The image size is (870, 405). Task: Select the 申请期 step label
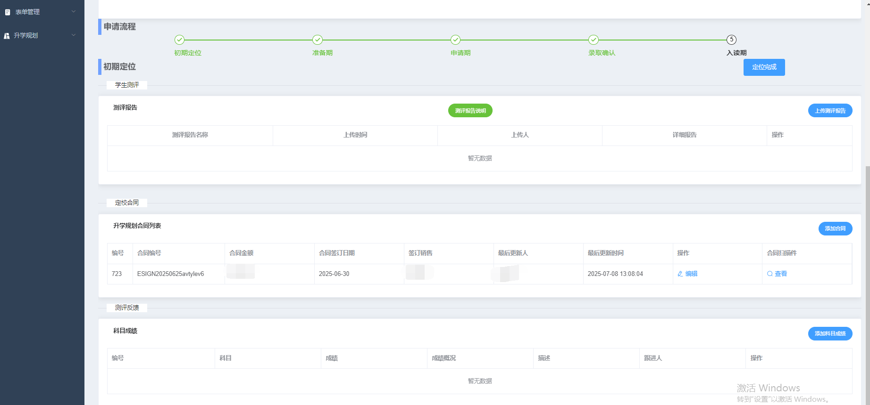click(460, 53)
